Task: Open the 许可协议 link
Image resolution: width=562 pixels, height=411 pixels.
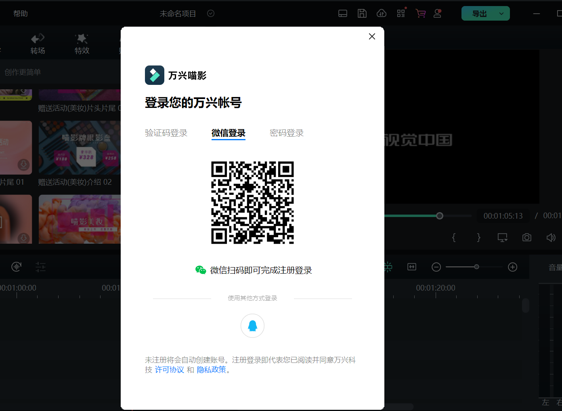Action: (170, 370)
